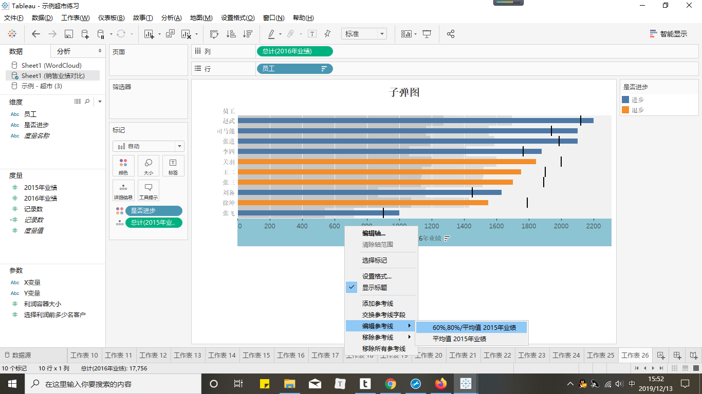The width and height of the screenshot is (702, 394).
Task: Save the workbook with the disk icon
Action: pyautogui.click(x=69, y=34)
